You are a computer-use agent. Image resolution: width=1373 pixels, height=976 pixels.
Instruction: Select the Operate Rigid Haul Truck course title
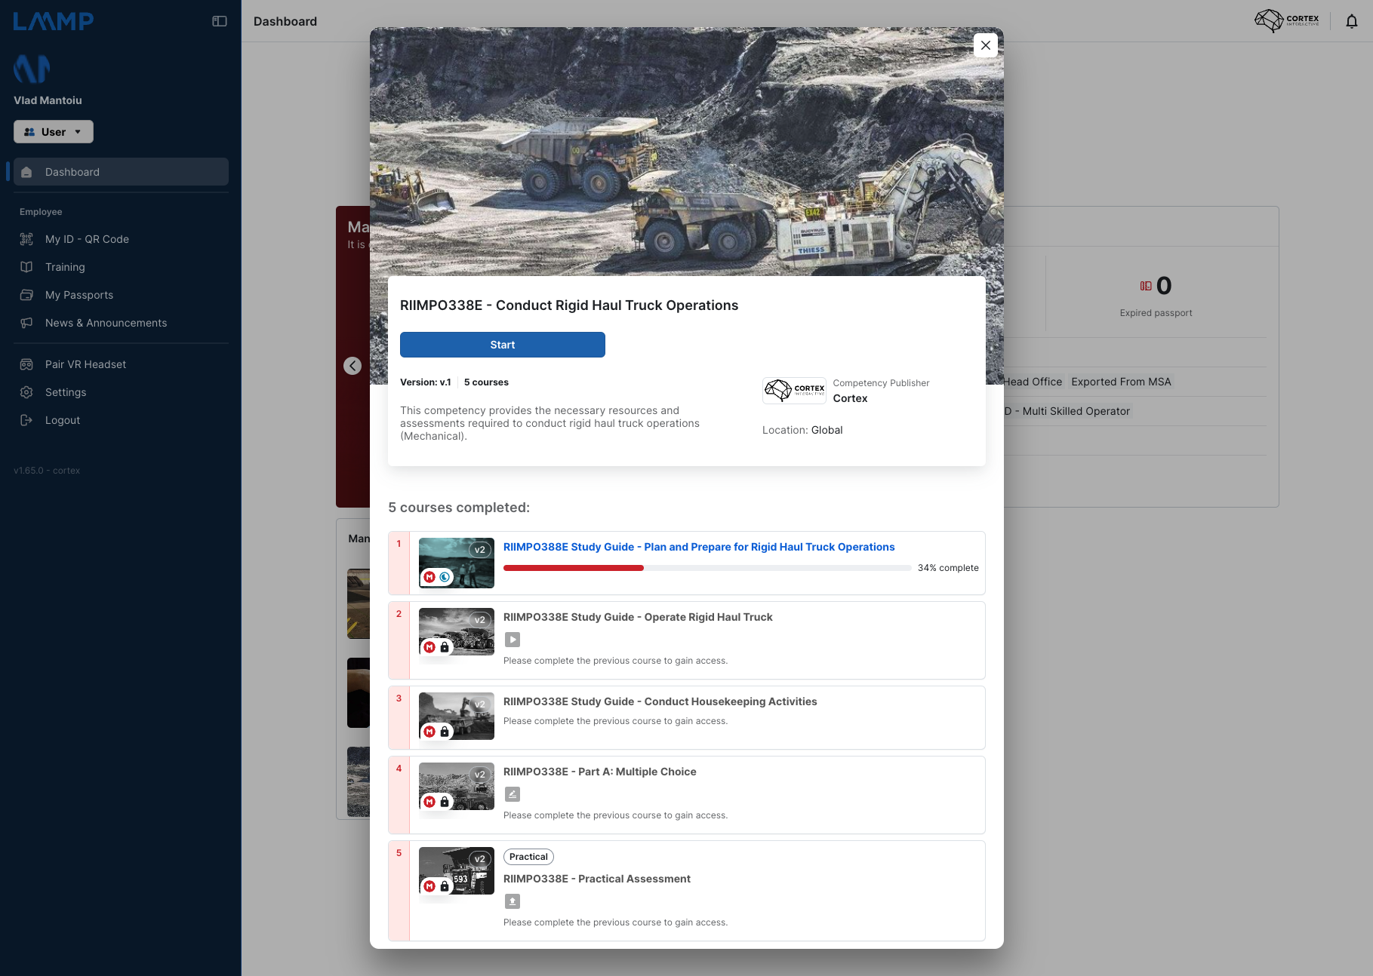pos(638,617)
